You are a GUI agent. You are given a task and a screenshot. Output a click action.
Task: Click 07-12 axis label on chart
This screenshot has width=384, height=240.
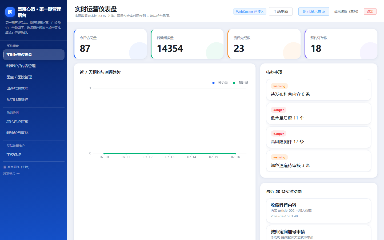click(x=148, y=157)
